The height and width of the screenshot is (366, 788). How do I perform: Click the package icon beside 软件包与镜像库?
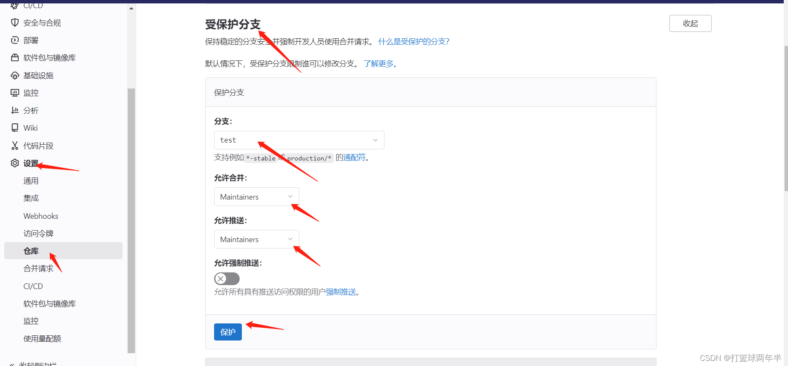point(15,57)
